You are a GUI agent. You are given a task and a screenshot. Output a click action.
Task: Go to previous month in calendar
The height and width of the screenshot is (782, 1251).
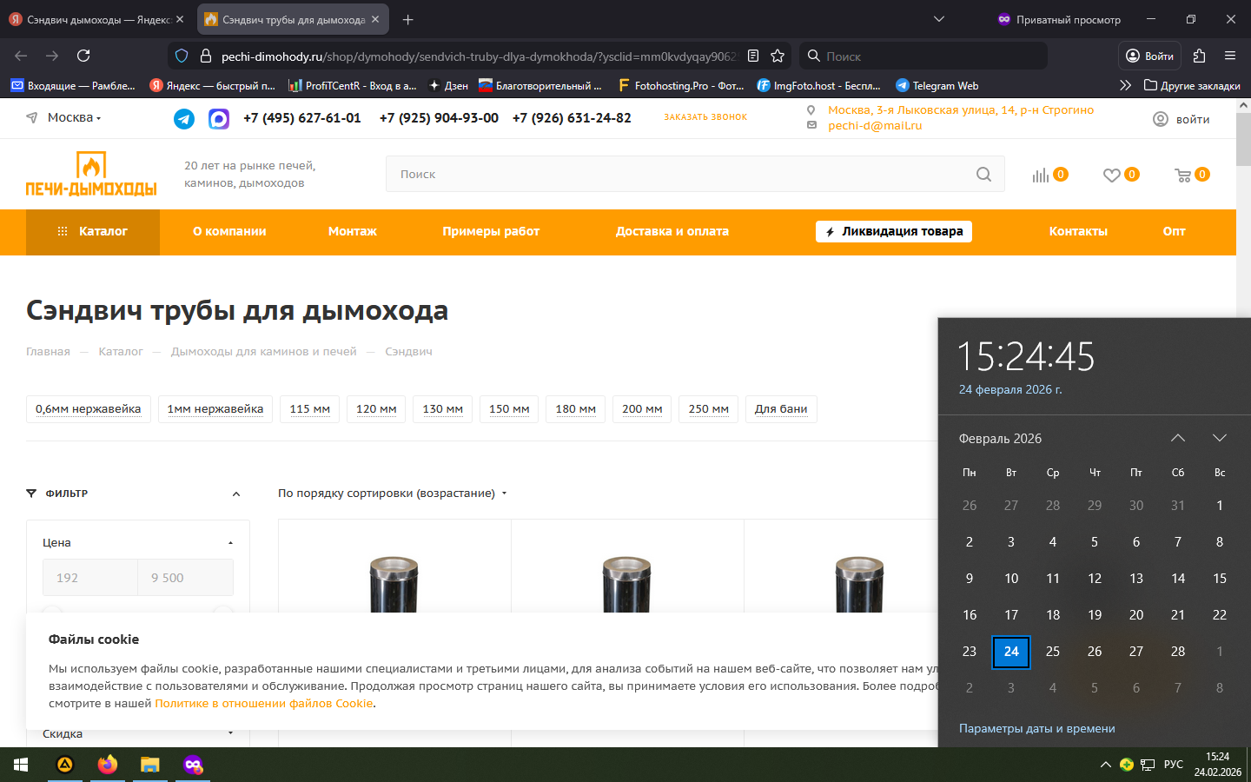click(x=1177, y=438)
